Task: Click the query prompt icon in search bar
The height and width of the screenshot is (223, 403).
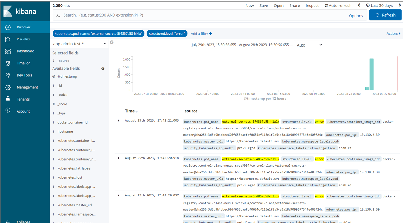Action: 58,15
